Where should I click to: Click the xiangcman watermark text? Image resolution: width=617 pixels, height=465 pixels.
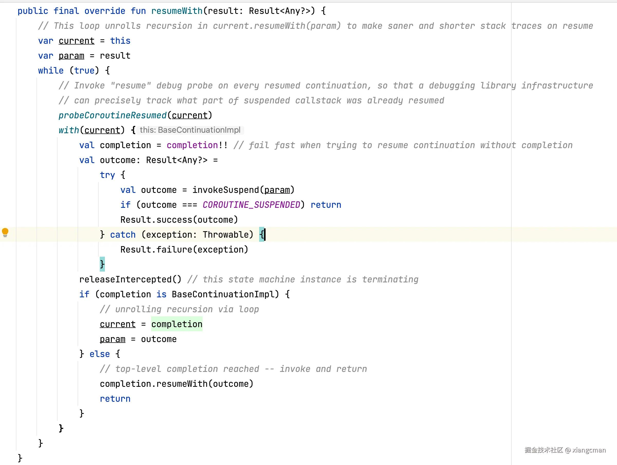point(589,450)
